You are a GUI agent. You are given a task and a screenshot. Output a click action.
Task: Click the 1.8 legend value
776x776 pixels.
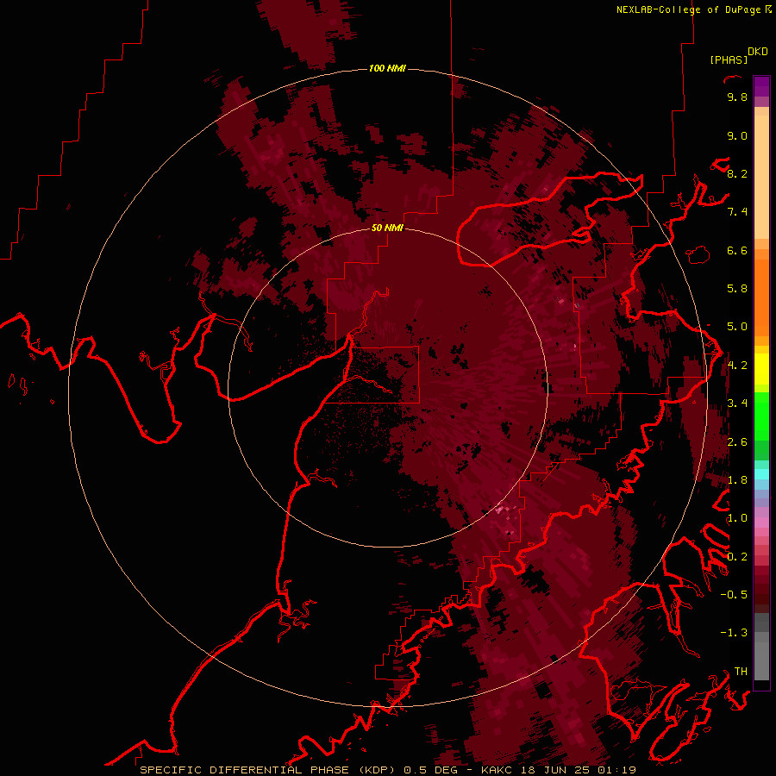tap(737, 480)
